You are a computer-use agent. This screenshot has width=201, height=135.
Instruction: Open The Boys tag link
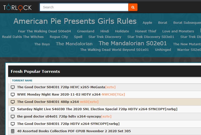click(42, 44)
